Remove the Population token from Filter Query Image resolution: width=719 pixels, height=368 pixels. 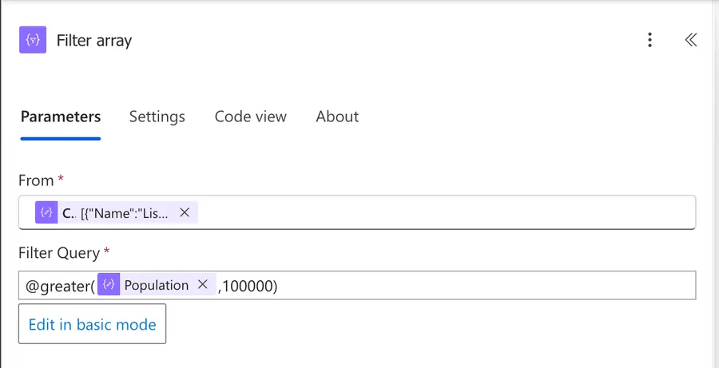tap(203, 285)
